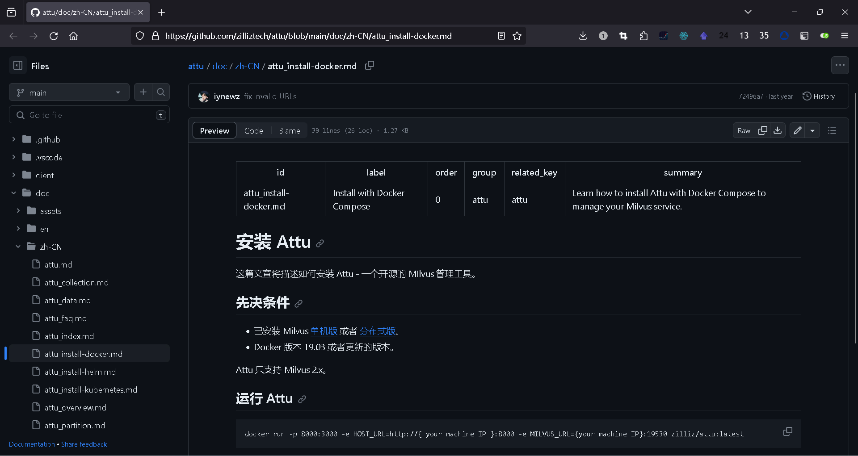This screenshot has height=456, width=858.
Task: Copy file path icon next to attu_install-docker.md
Action: [x=370, y=66]
